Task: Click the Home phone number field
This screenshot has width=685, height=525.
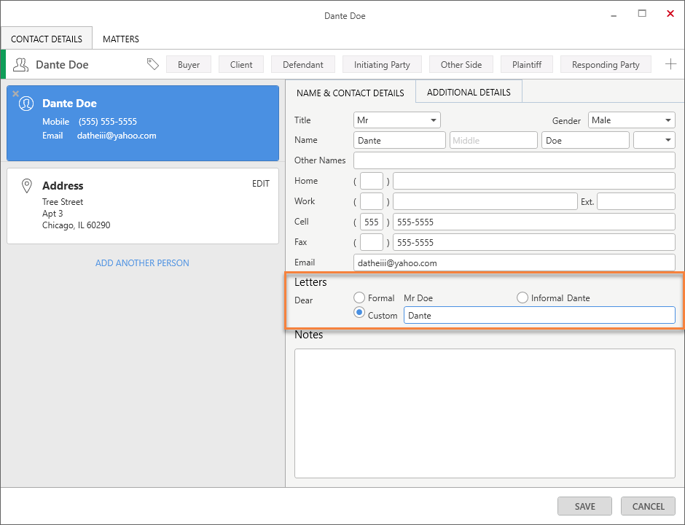Action: tap(534, 181)
